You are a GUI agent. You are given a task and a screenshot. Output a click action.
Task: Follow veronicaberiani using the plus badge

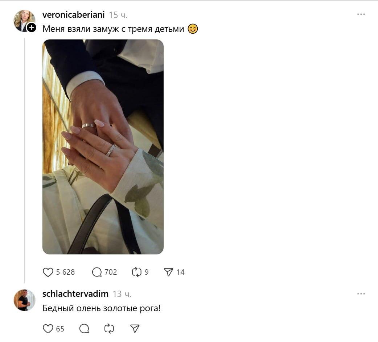tap(31, 28)
